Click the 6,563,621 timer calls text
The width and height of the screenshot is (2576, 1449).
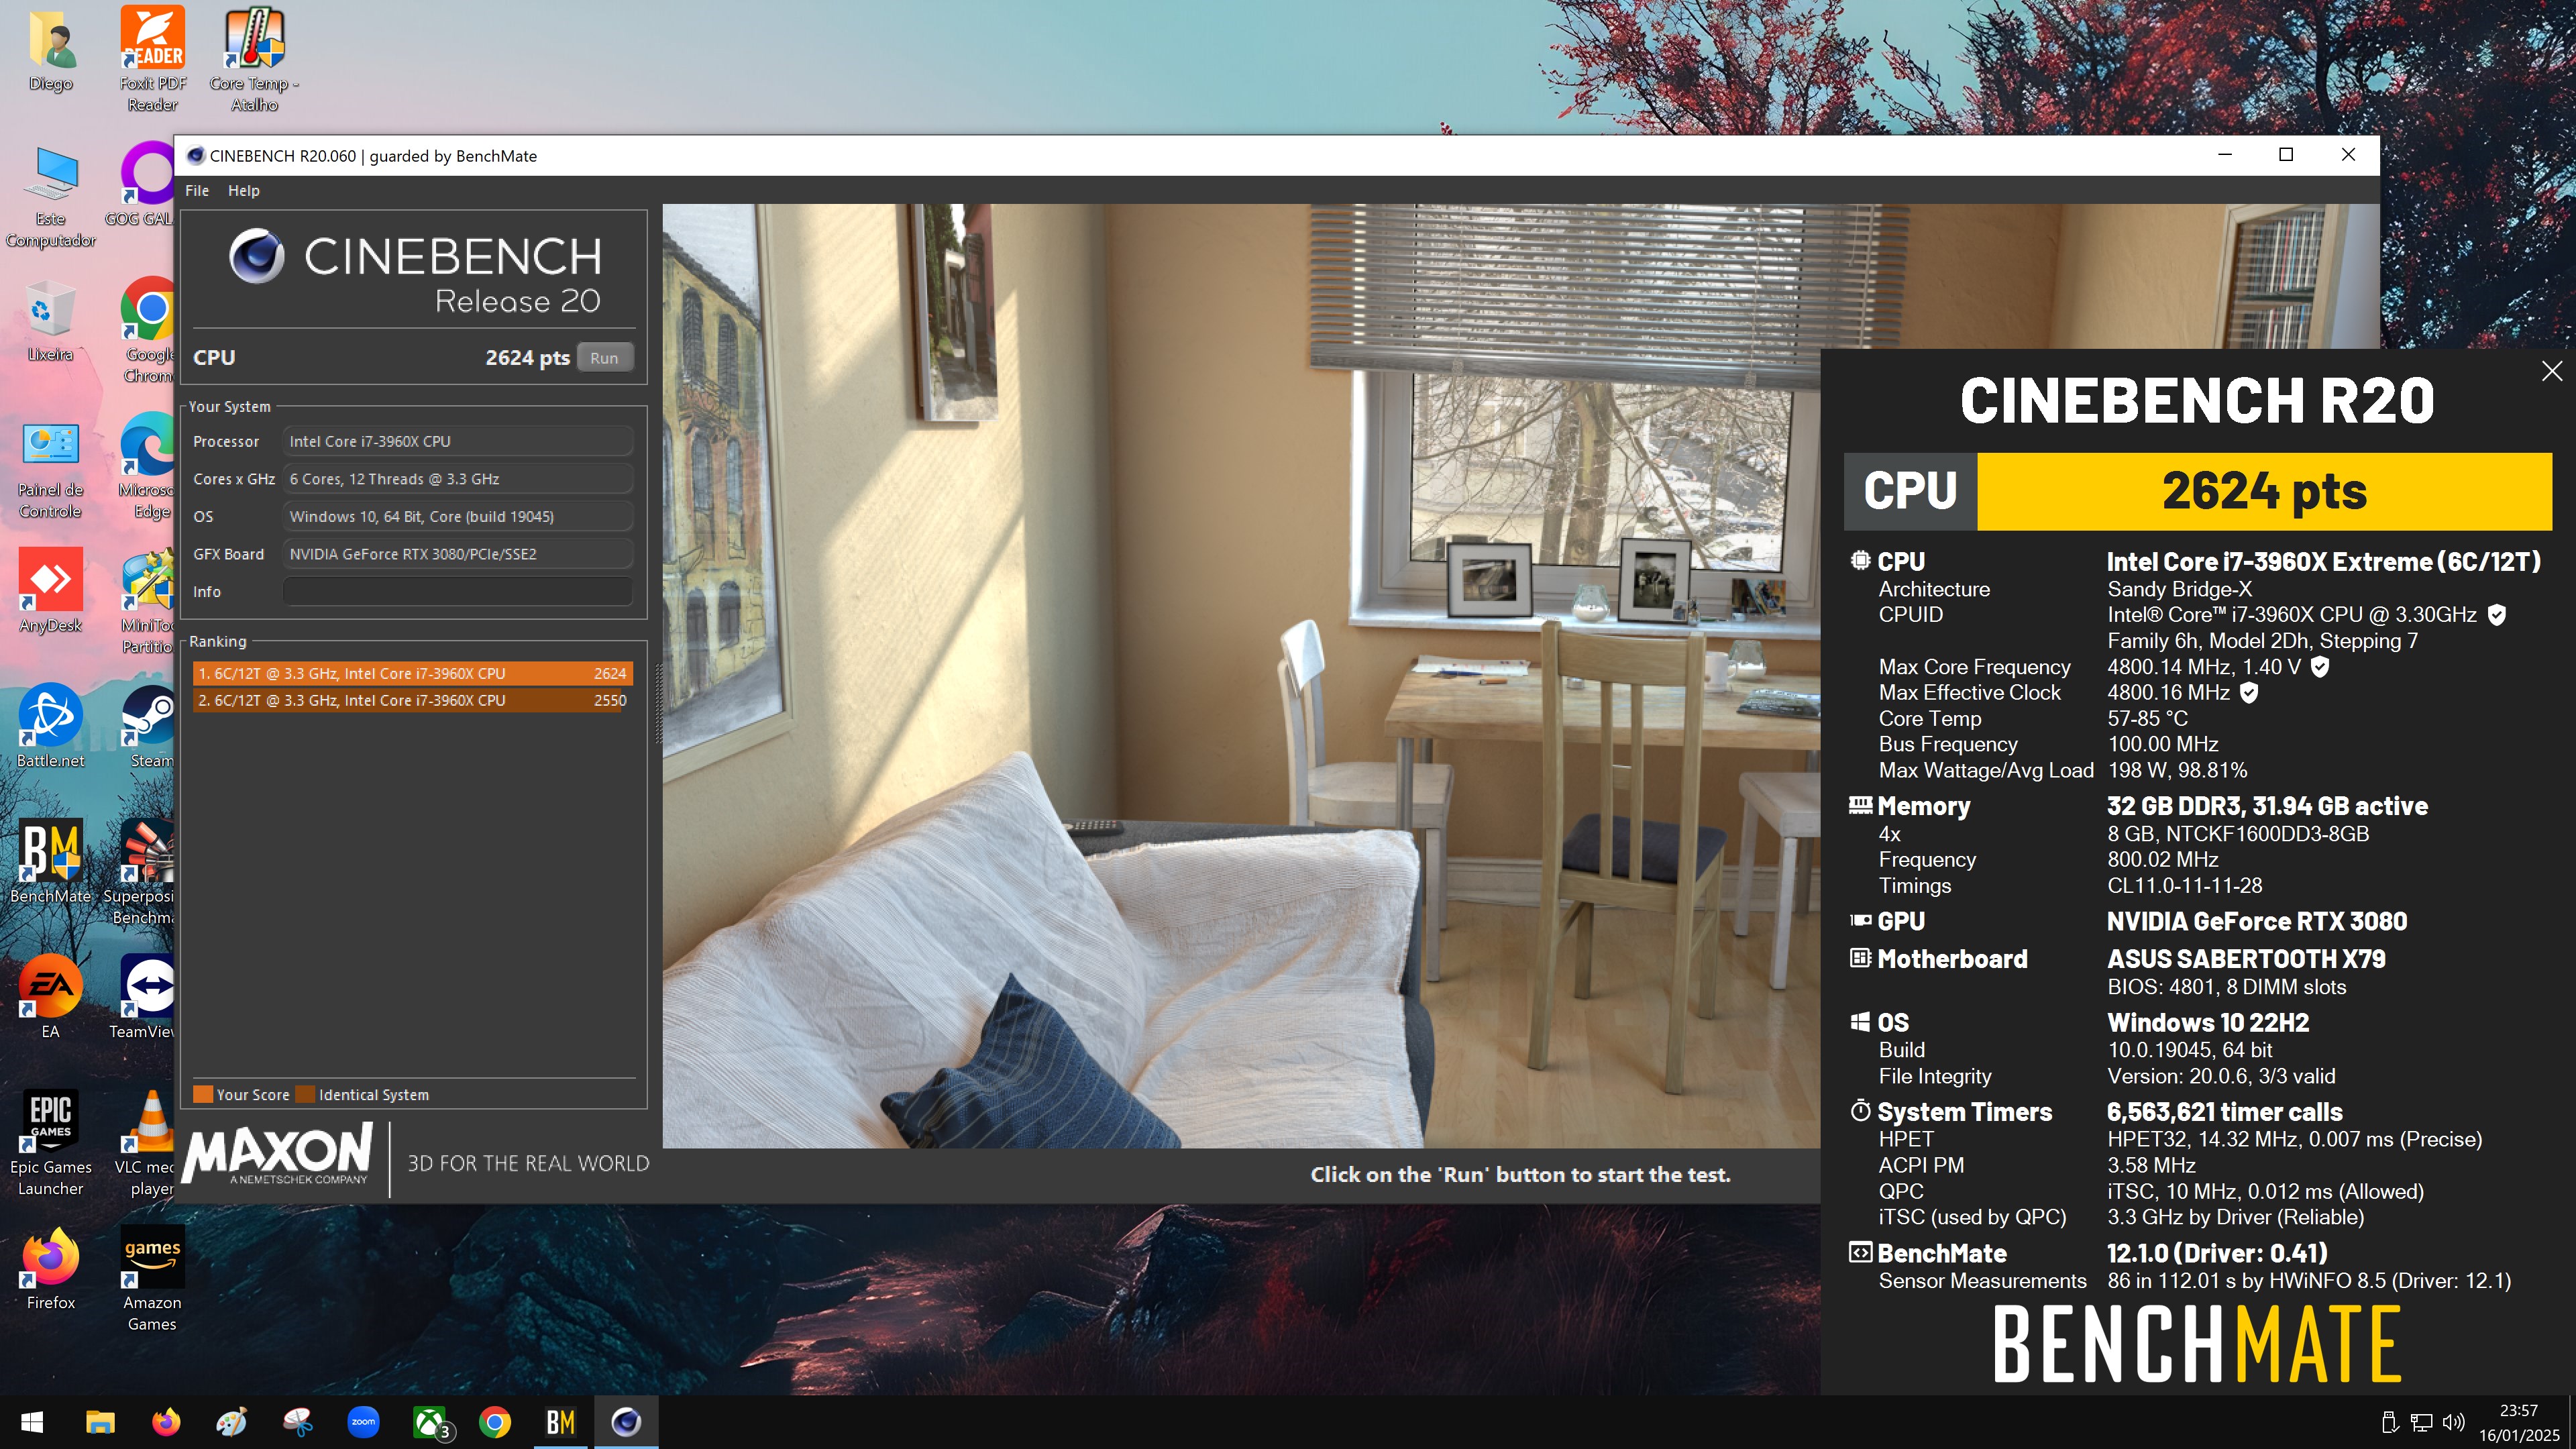(x=2224, y=1112)
